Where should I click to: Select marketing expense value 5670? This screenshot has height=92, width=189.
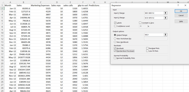pyautogui.click(x=41, y=21)
